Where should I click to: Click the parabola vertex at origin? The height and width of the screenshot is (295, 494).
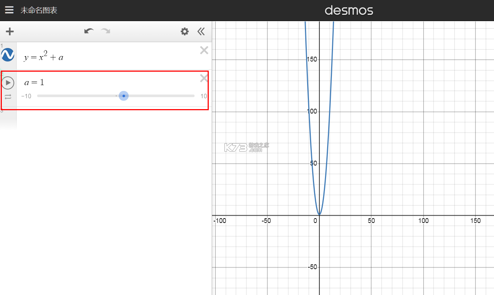(319, 215)
